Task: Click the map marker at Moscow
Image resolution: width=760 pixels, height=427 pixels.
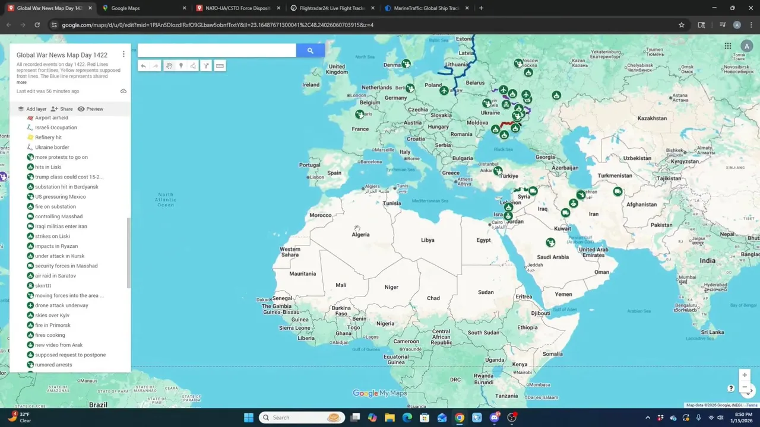Action: point(518,63)
